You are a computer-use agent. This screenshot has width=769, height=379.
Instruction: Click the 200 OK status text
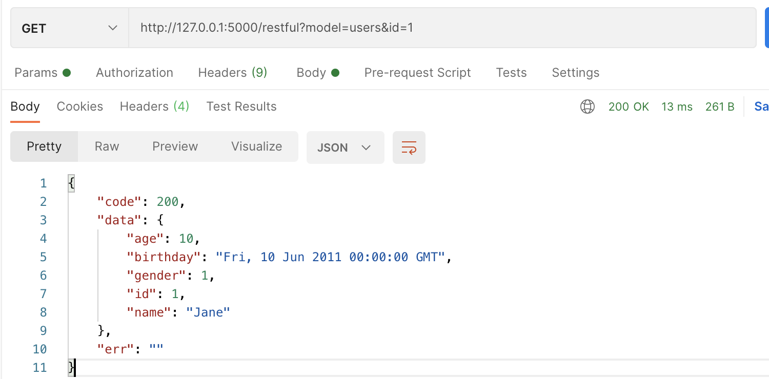[629, 107]
